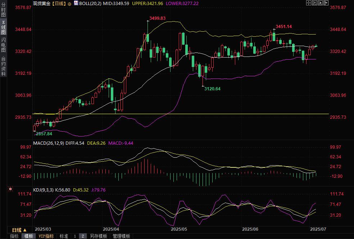Expand the 日线 period dropdown
Viewport: 354px width, 239px height.
pyautogui.click(x=19, y=230)
